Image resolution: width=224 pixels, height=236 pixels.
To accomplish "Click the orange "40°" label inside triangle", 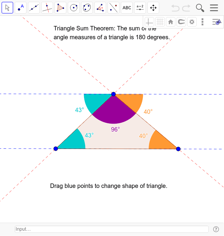I will (x=144, y=136).
